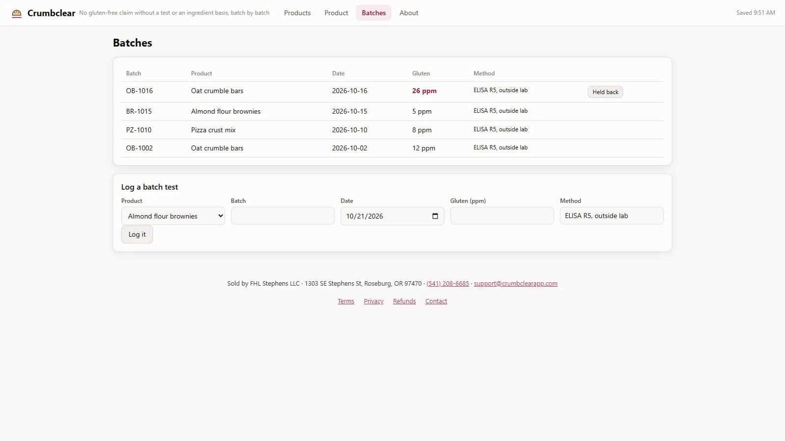
Task: Focus the Gluten (ppm) input field
Action: point(502,216)
